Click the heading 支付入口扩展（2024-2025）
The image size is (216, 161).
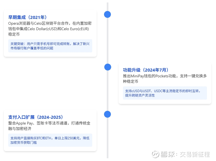pyautogui.click(x=36, y=117)
